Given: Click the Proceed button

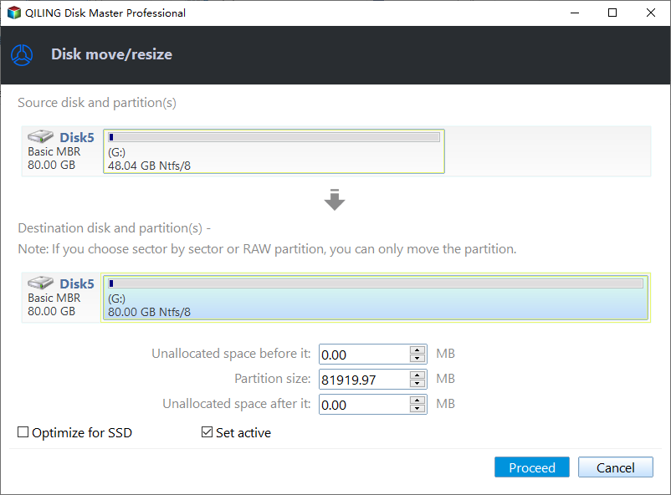Looking at the screenshot, I should 532,467.
